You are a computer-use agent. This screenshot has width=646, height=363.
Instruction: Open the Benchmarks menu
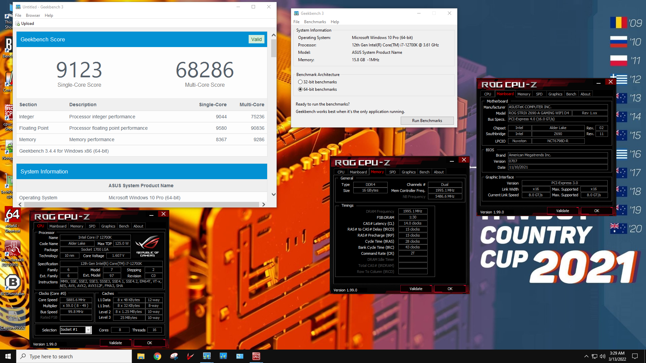click(x=315, y=22)
